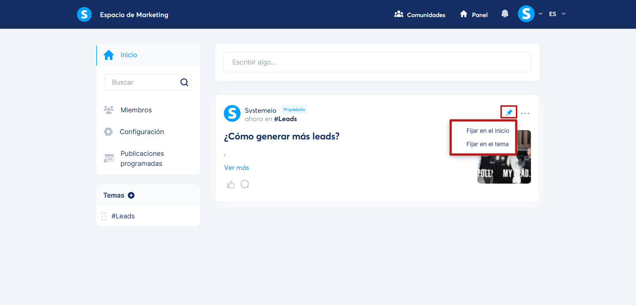
Task: Open the ES language selector
Action: 557,14
